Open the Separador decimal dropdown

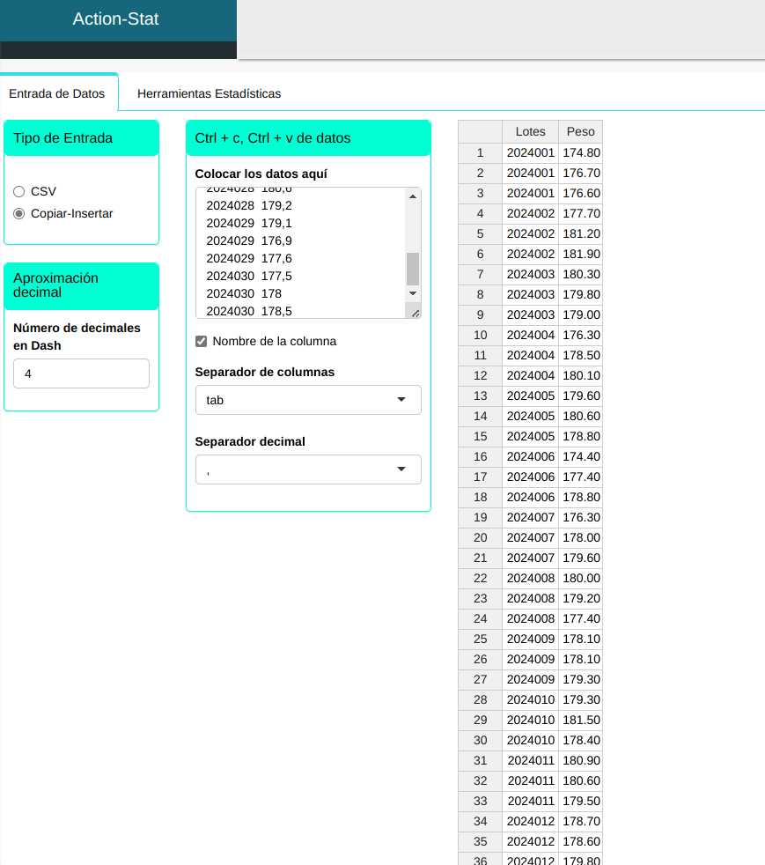[308, 469]
